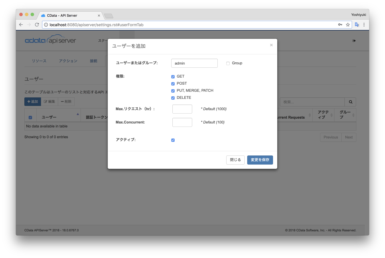Switch to the CData - API Server browser tab
This screenshot has width=385, height=258.
(x=70, y=16)
